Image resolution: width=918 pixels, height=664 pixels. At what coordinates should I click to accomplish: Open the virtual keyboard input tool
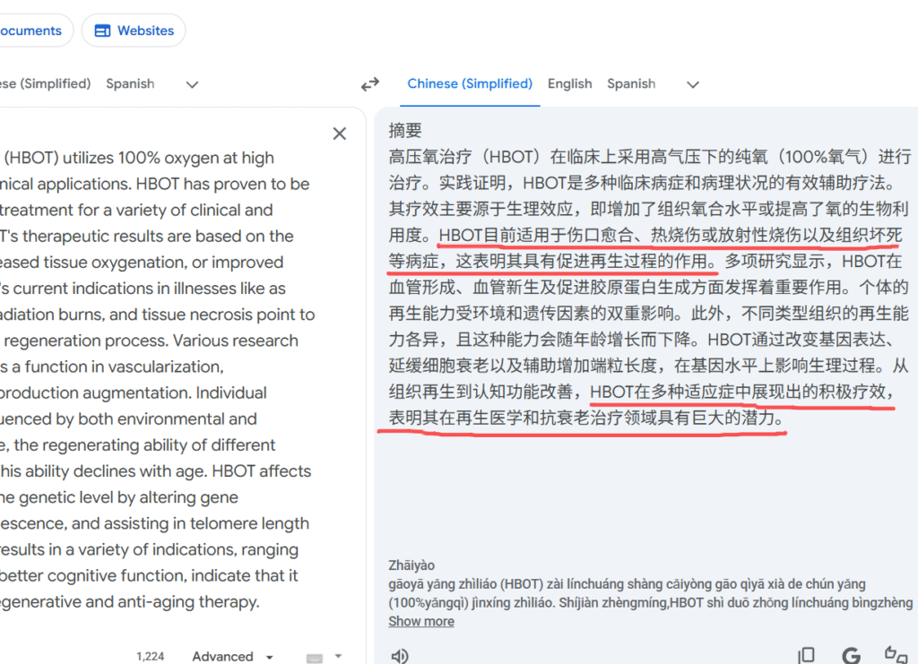pyautogui.click(x=315, y=658)
